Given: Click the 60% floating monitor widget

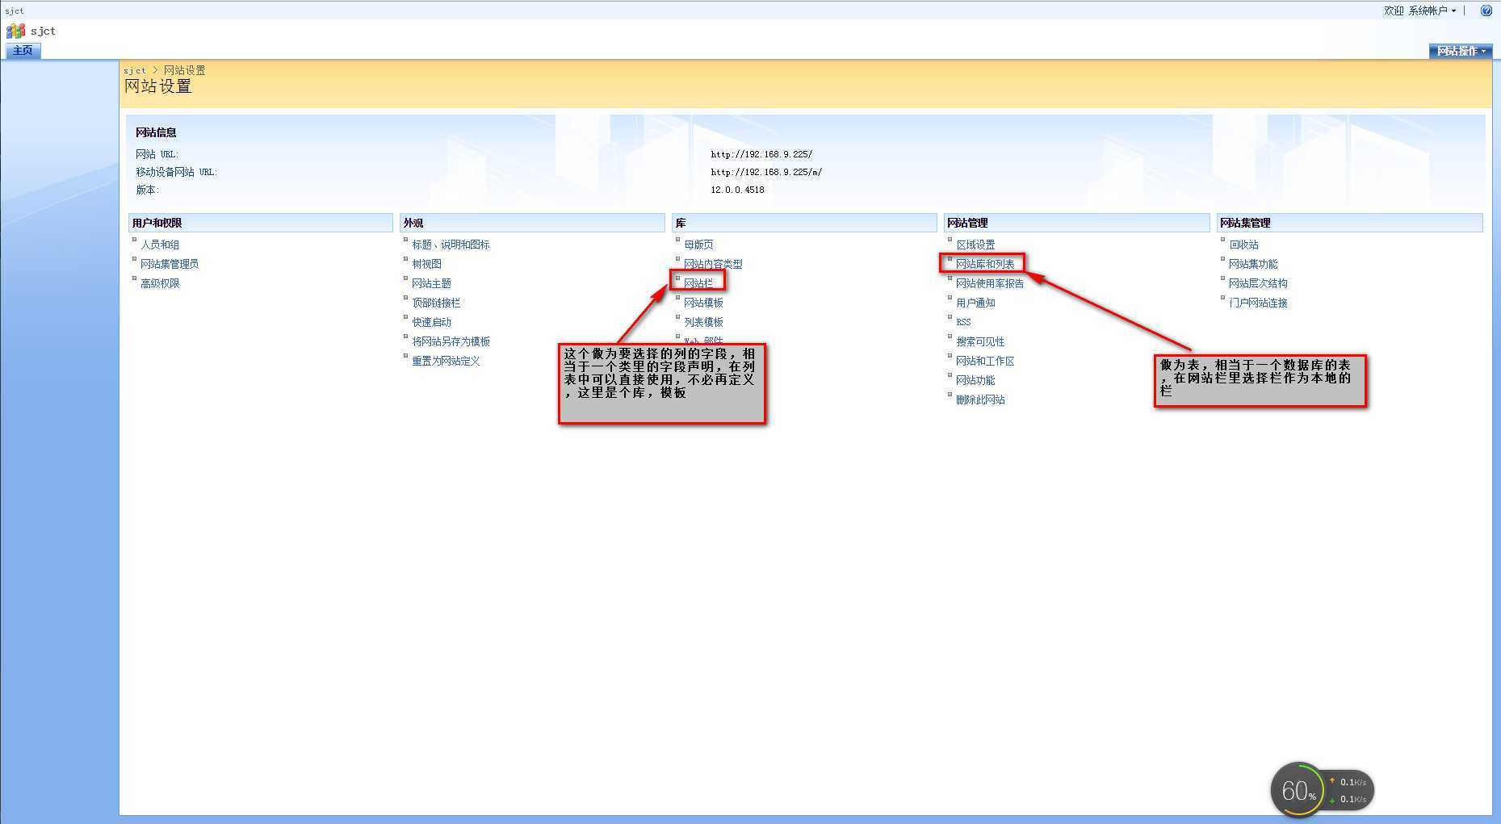Looking at the screenshot, I should pos(1322,790).
